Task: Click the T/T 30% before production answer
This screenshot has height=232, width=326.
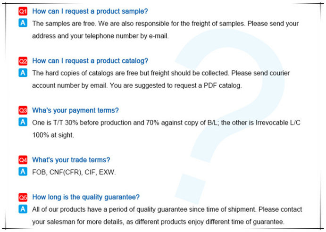Action: point(167,129)
